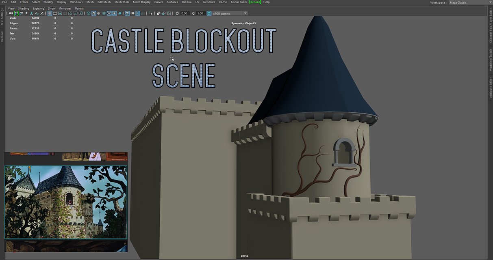The width and height of the screenshot is (493, 260).
Task: Open the panel Renderer menu
Action: 65,8
